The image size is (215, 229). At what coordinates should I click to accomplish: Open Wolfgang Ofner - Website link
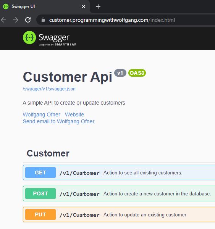[x=53, y=114]
